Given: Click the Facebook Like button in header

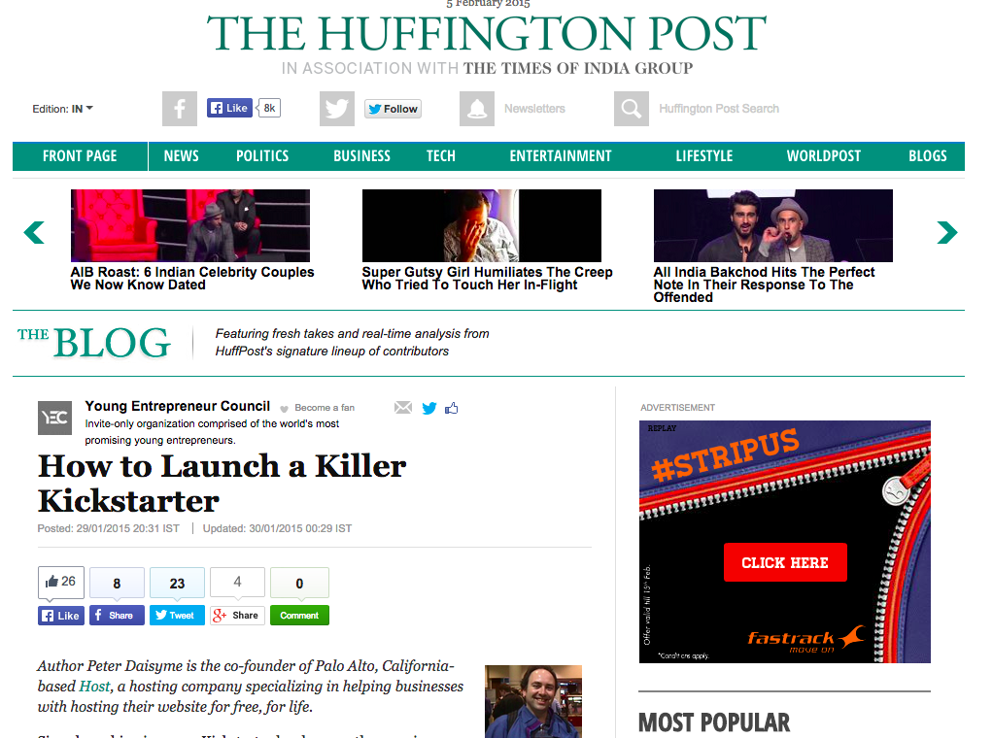Looking at the screenshot, I should click(x=229, y=108).
